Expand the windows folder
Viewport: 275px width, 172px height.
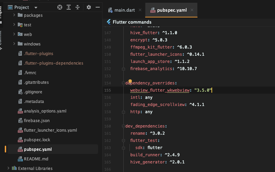14,43
